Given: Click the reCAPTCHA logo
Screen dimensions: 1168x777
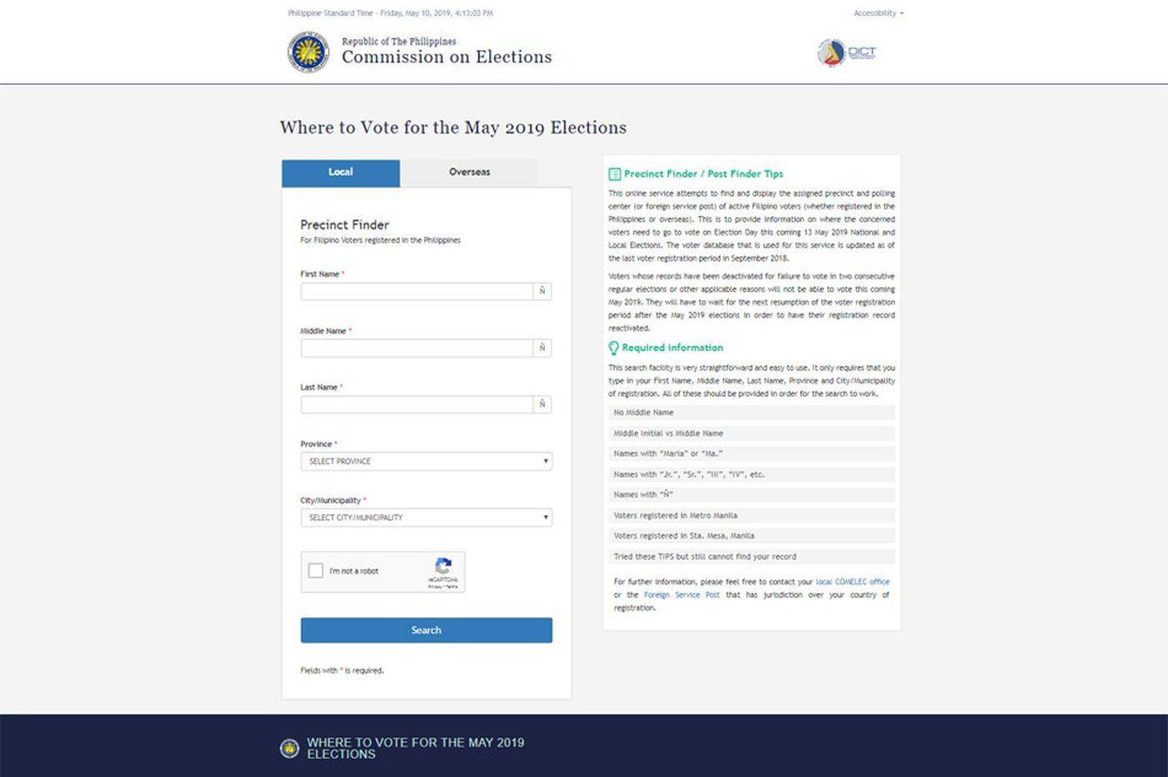Looking at the screenshot, I should point(443,566).
